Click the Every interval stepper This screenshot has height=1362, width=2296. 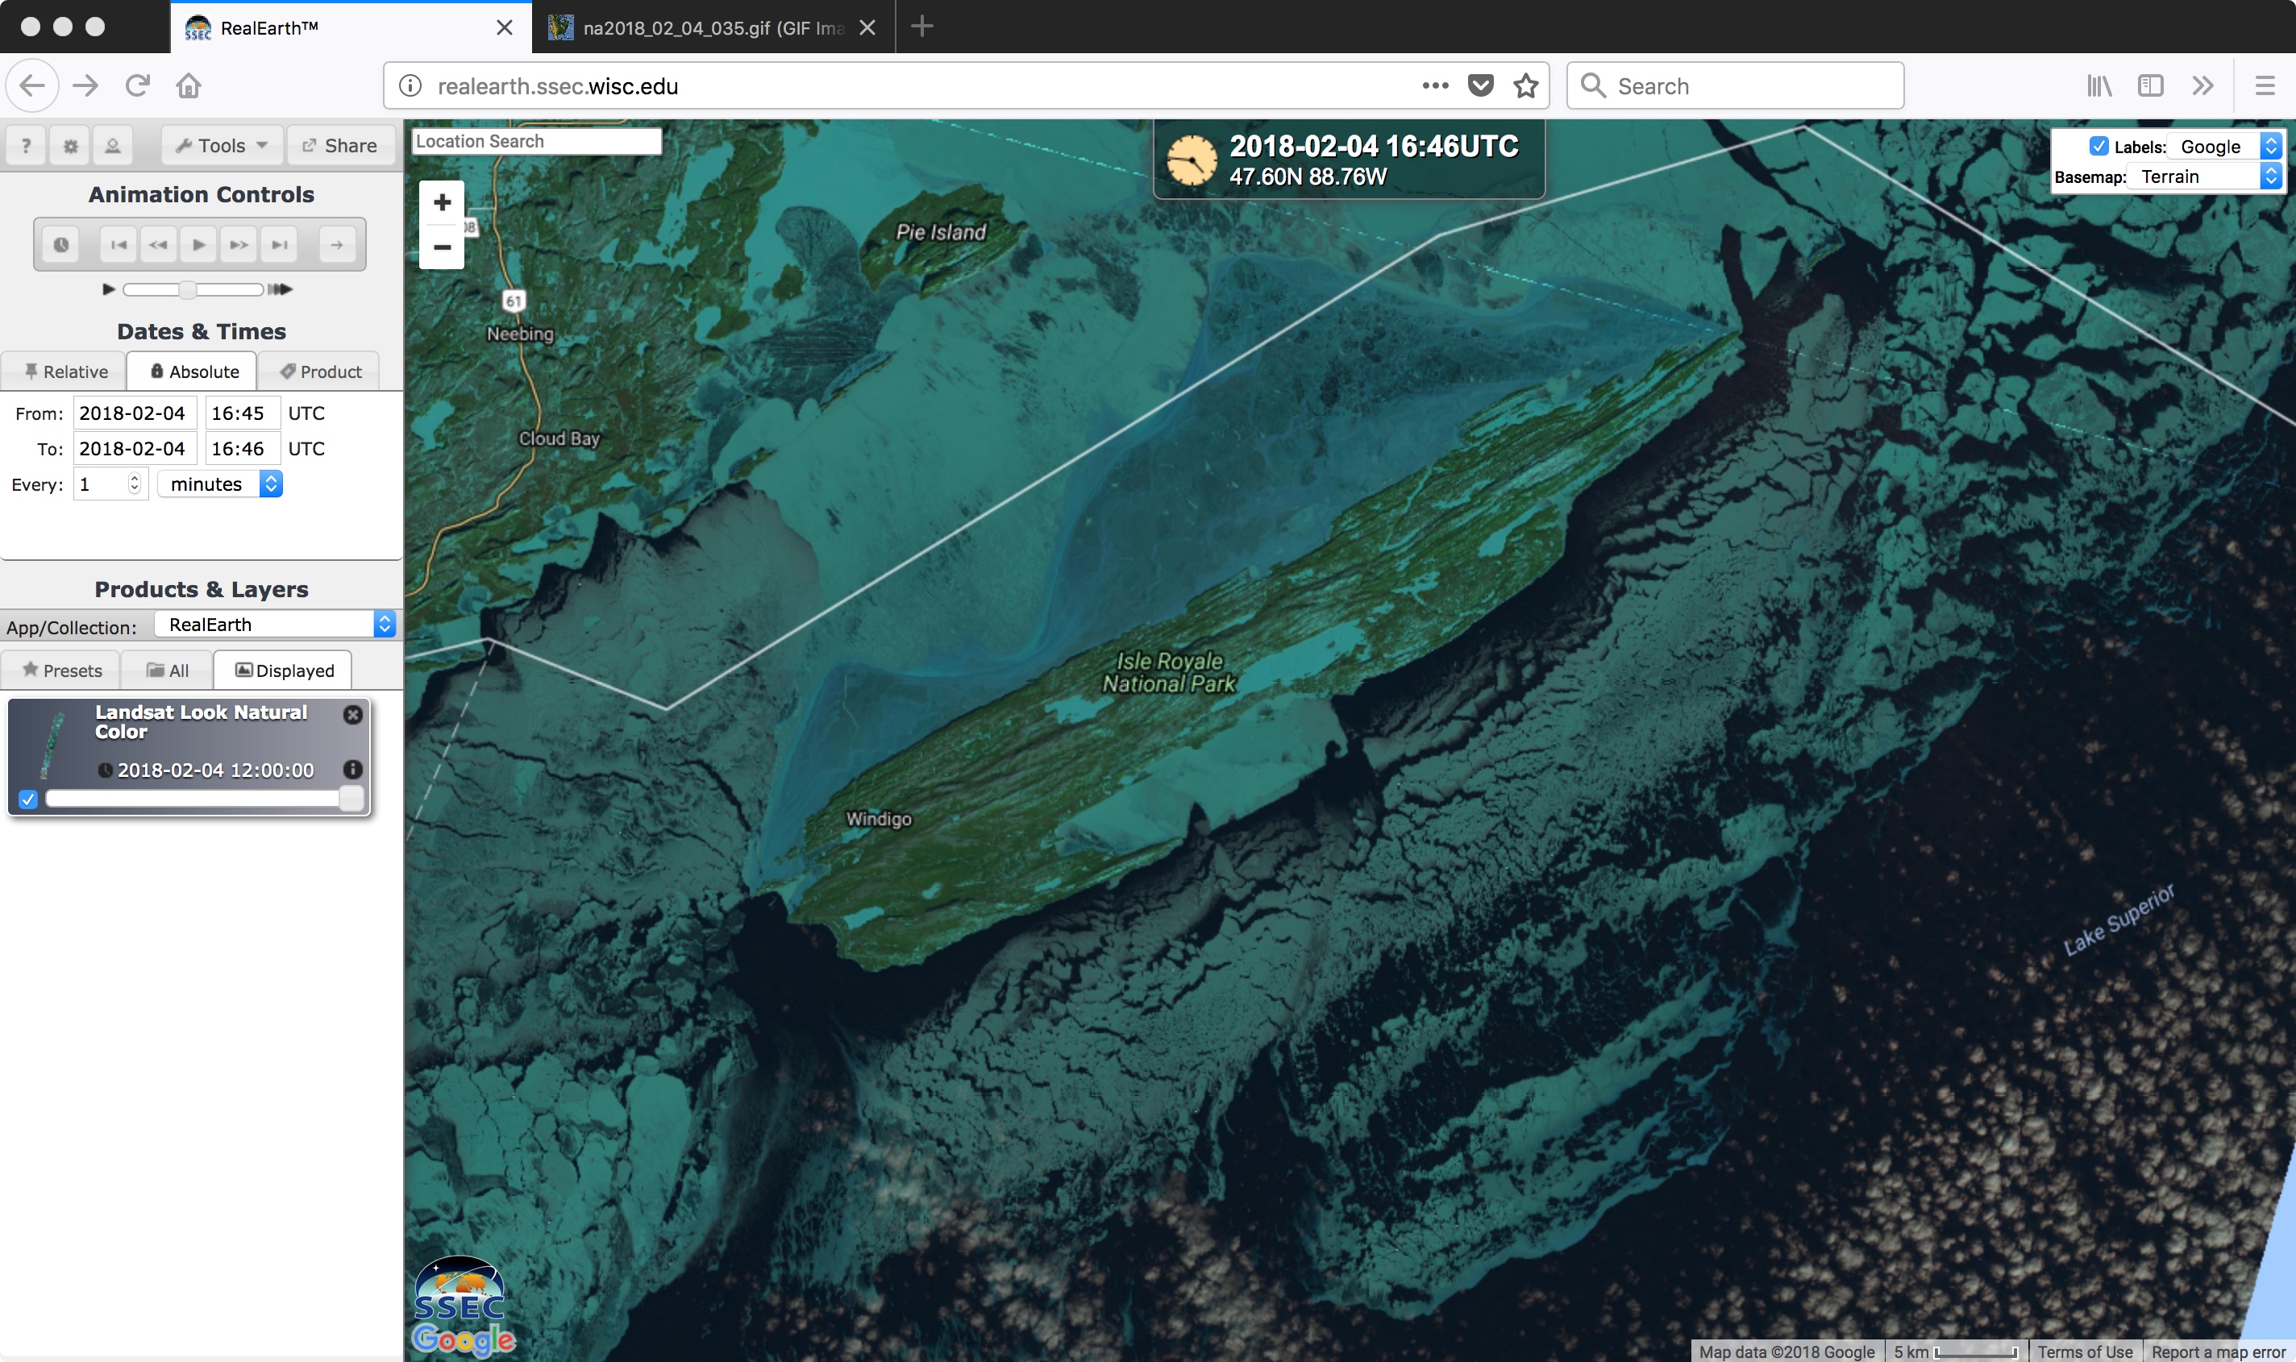click(x=134, y=484)
